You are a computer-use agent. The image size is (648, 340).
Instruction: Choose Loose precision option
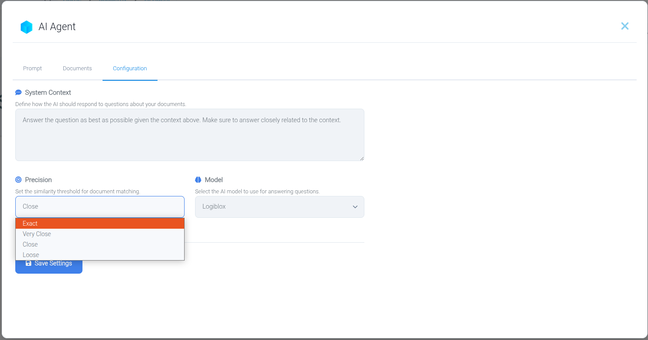click(x=99, y=255)
